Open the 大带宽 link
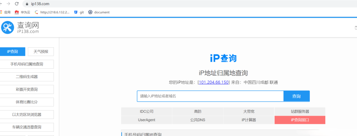This screenshot has width=357, height=136. point(249,112)
